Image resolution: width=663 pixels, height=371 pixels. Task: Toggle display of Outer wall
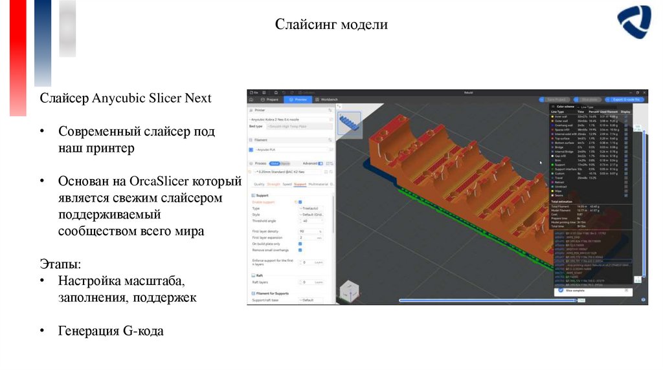(x=626, y=121)
